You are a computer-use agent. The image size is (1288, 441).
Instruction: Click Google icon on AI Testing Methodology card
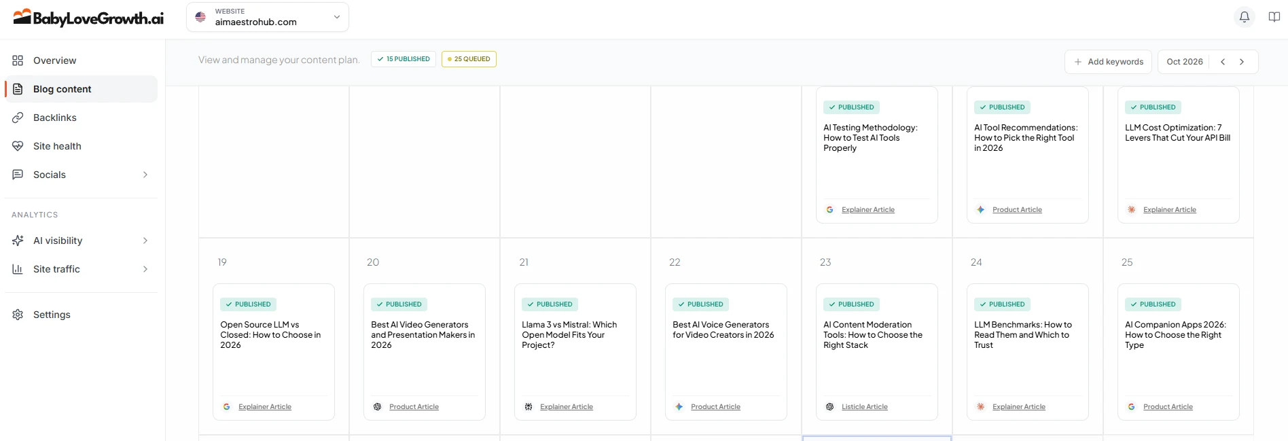829,210
